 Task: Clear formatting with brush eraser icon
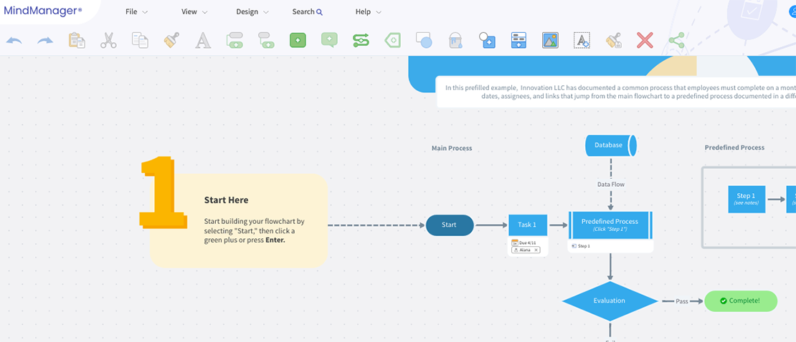[x=614, y=40]
